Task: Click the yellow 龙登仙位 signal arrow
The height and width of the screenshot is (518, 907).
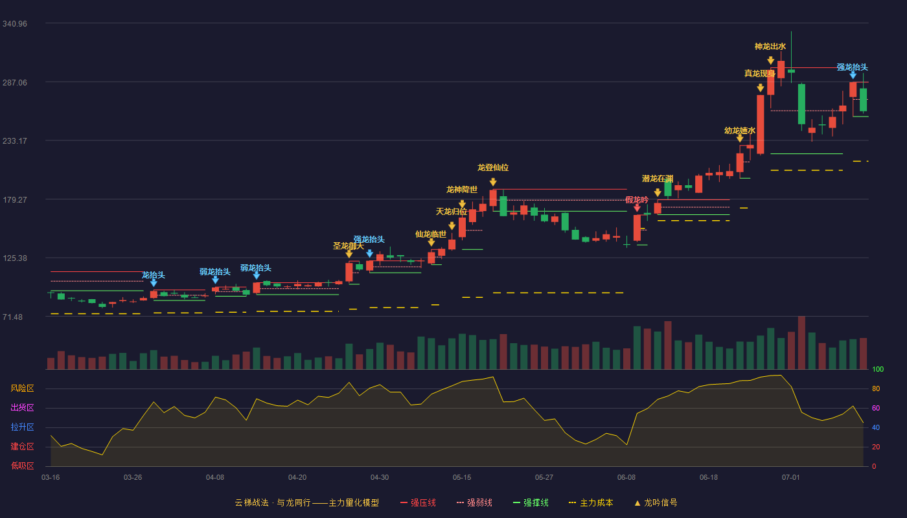Action: (x=493, y=183)
